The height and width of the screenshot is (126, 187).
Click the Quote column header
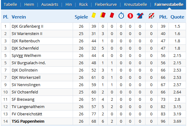click(177, 17)
